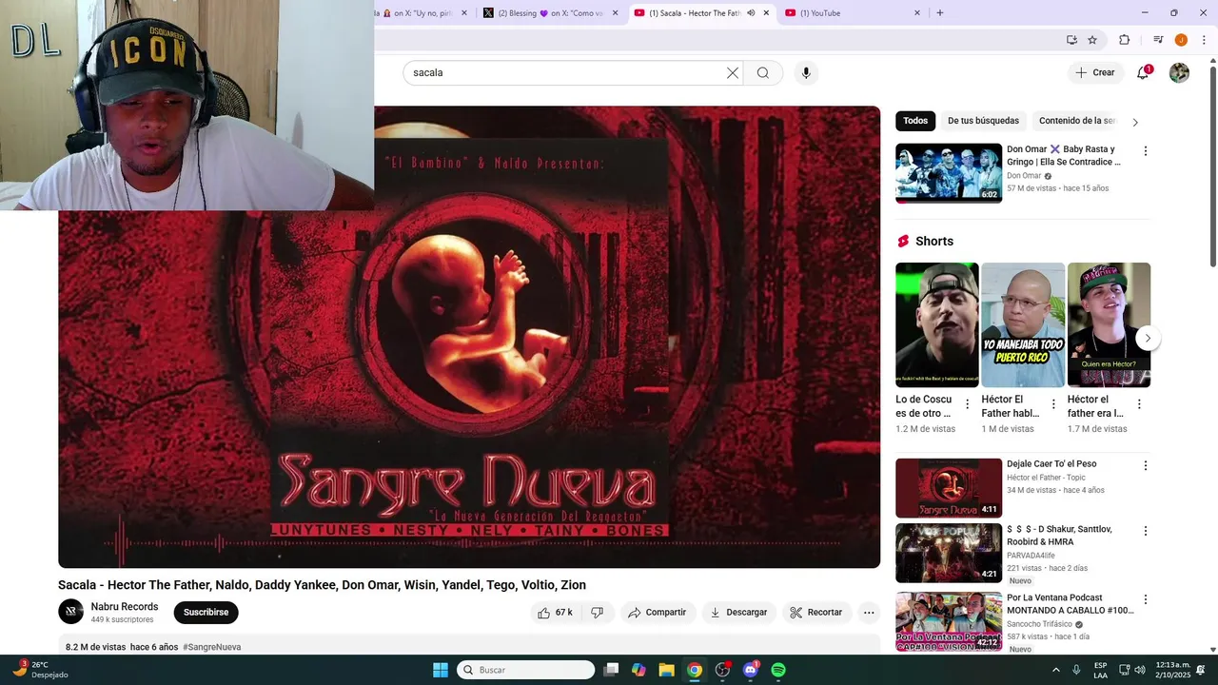Viewport: 1218px width, 685px height.
Task: Click the Crear button
Action: point(1094,72)
